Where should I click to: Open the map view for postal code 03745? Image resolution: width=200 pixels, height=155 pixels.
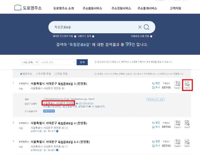[177, 85]
